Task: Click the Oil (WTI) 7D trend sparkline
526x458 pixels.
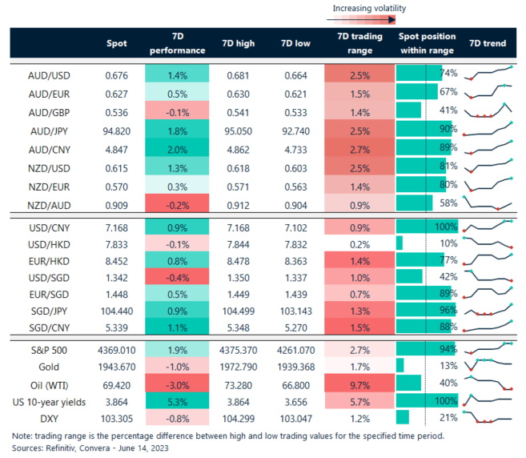Action: tap(488, 383)
